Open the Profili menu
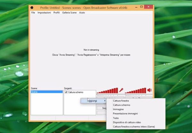This screenshot has height=133, width=192. point(56,12)
